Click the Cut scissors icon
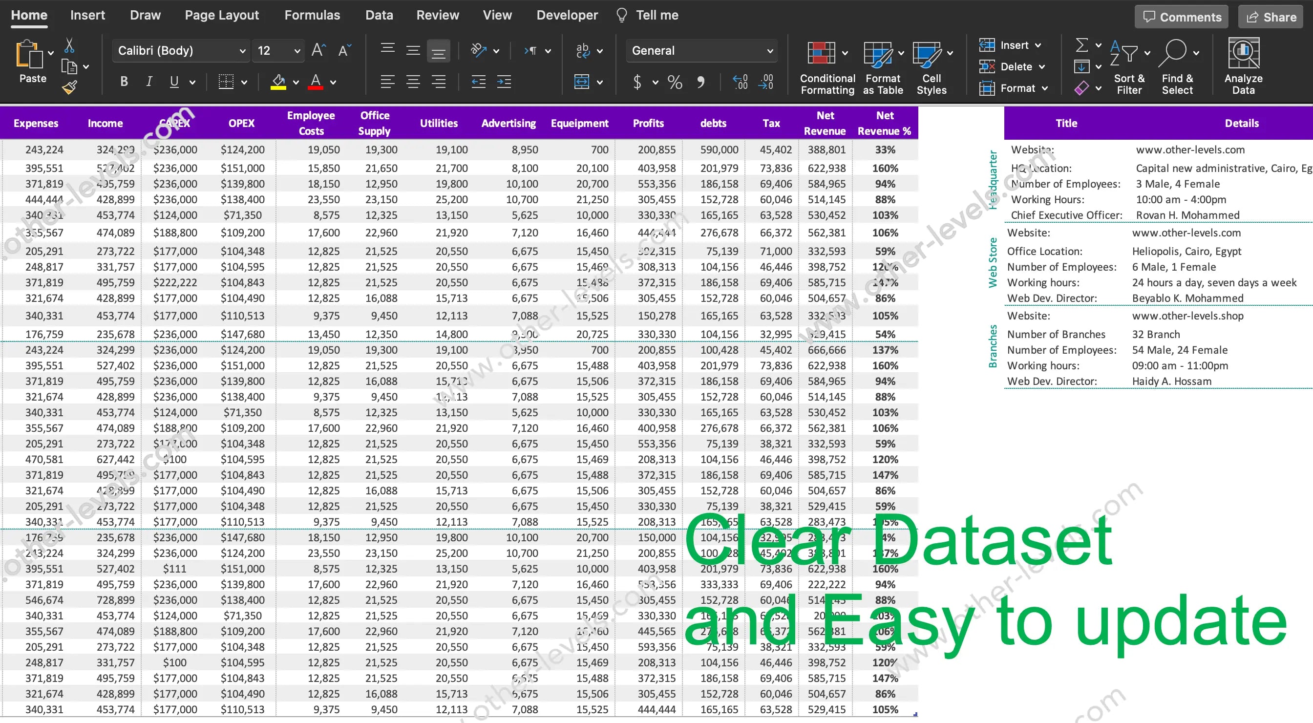Image resolution: width=1313 pixels, height=723 pixels. coord(69,45)
